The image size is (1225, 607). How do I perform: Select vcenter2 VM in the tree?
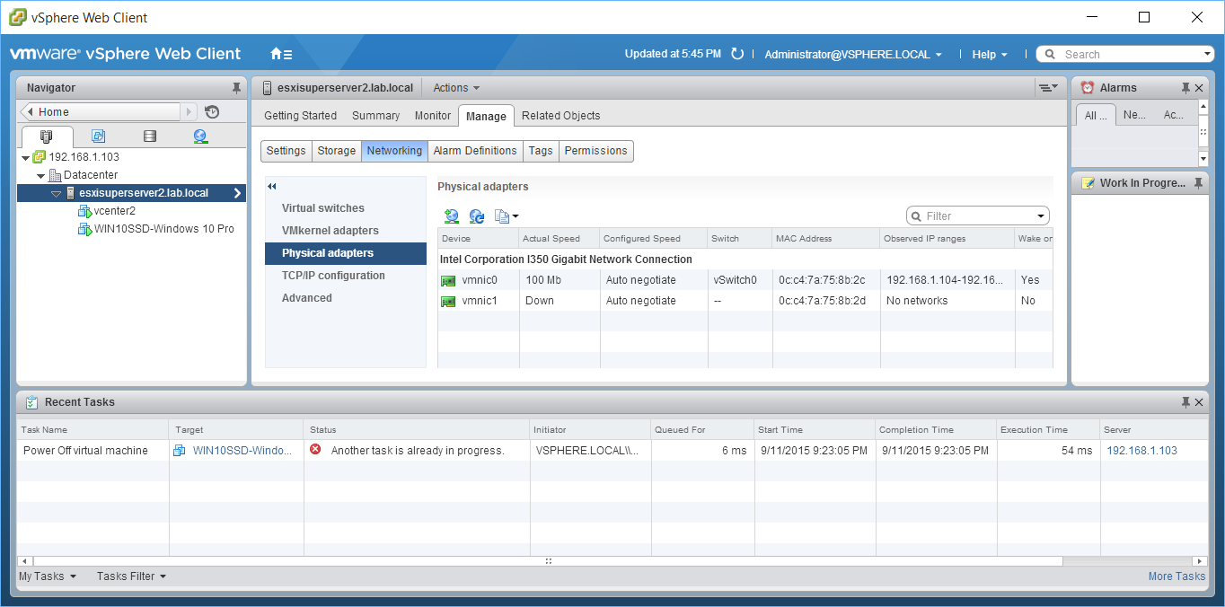[x=115, y=211]
